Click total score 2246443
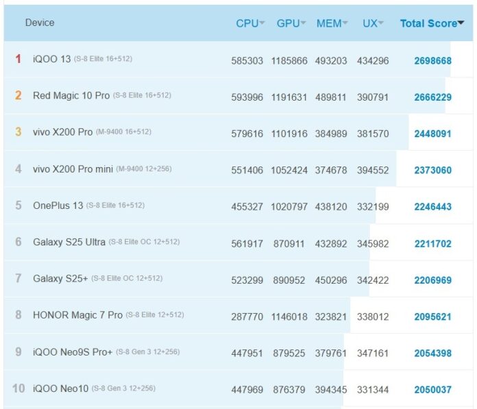477x409 pixels. click(433, 207)
